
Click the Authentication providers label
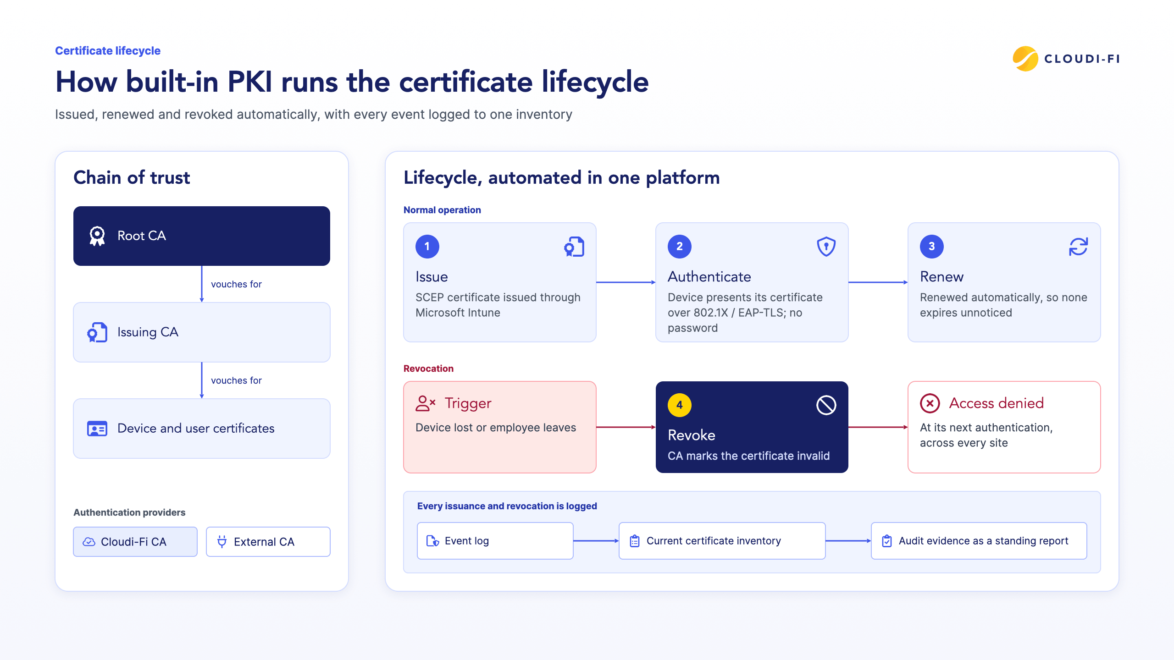129,512
